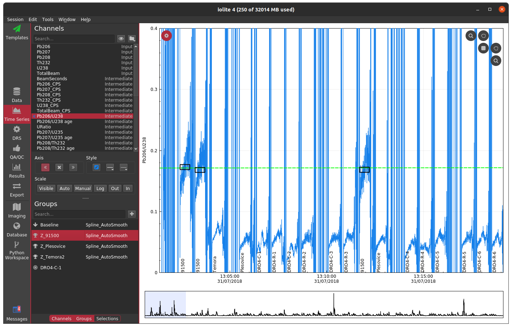Click the Out zoom scale button
The height and width of the screenshot is (327, 512).
point(115,188)
